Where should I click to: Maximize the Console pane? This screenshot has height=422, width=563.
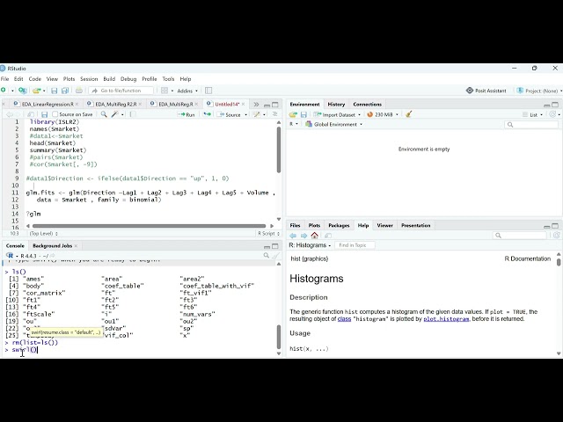pos(275,246)
